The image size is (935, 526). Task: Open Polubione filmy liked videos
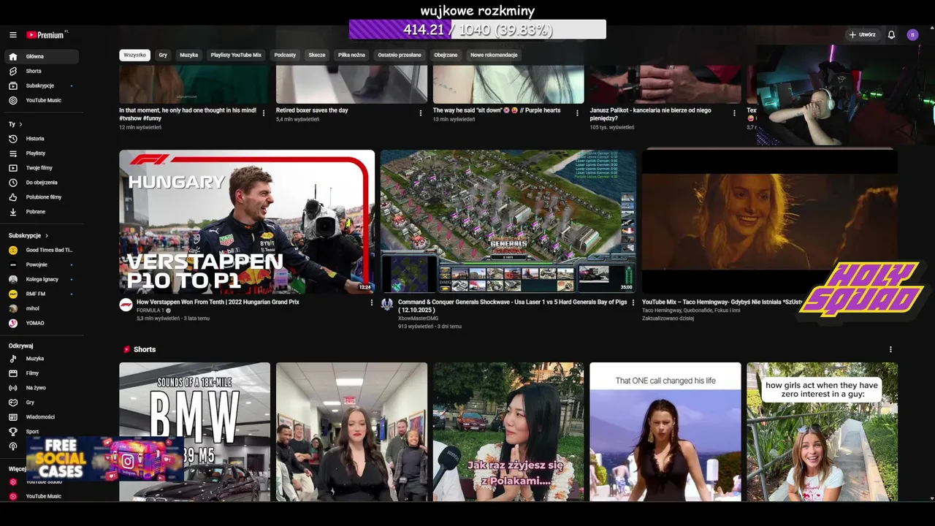tap(41, 197)
